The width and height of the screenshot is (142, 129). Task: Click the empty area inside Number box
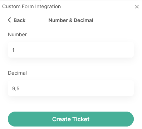point(74,50)
